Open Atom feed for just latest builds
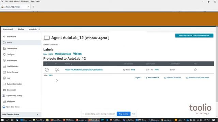218x122 pixels. click(x=198, y=78)
